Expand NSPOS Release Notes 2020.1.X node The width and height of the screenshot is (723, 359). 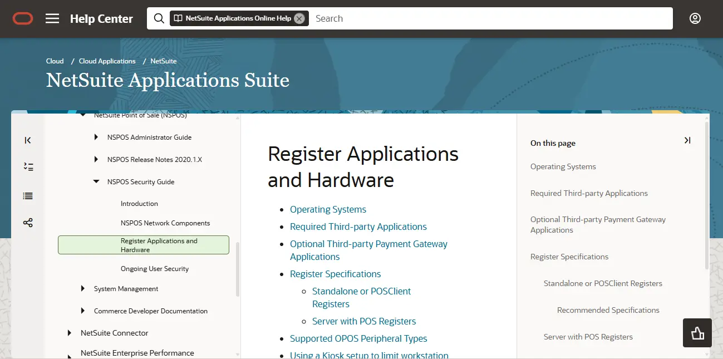coord(96,160)
